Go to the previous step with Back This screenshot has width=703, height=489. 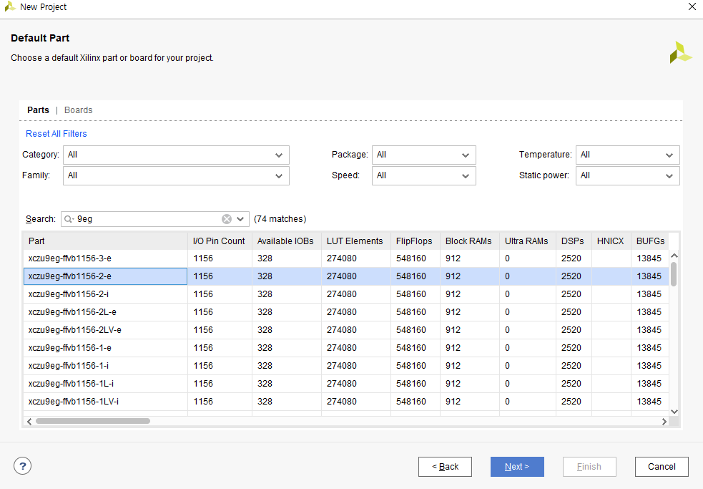coord(446,467)
